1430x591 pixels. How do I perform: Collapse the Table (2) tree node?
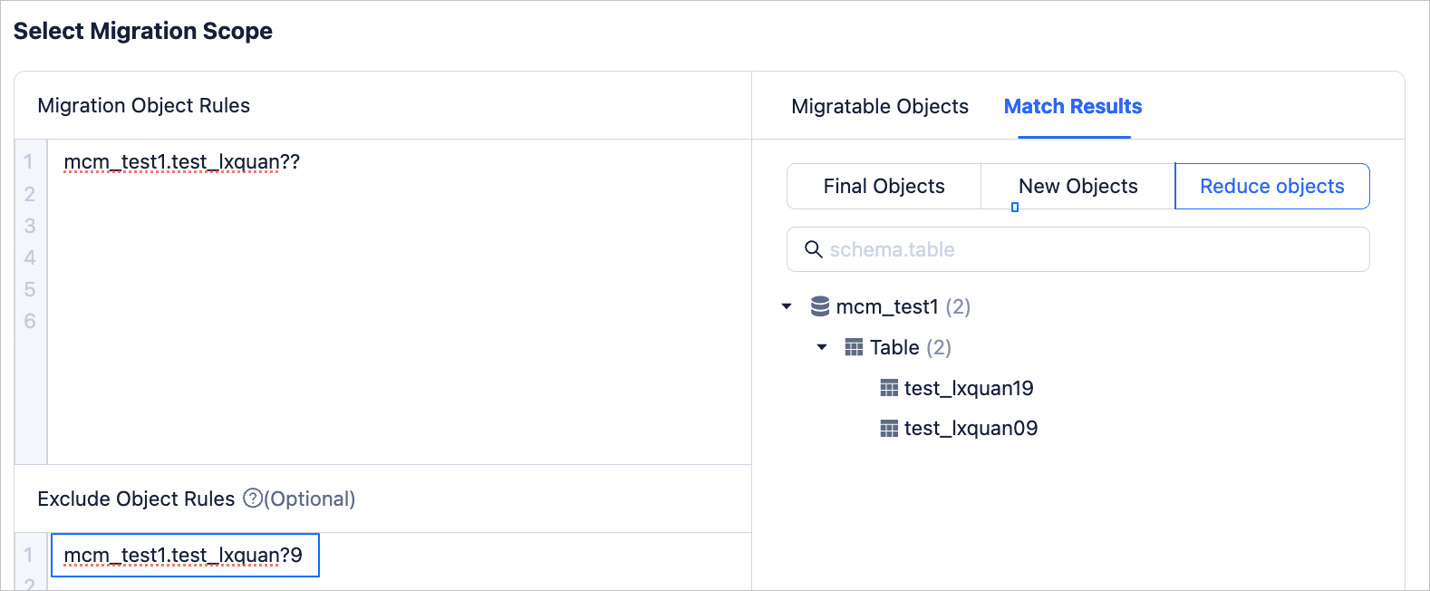click(822, 347)
